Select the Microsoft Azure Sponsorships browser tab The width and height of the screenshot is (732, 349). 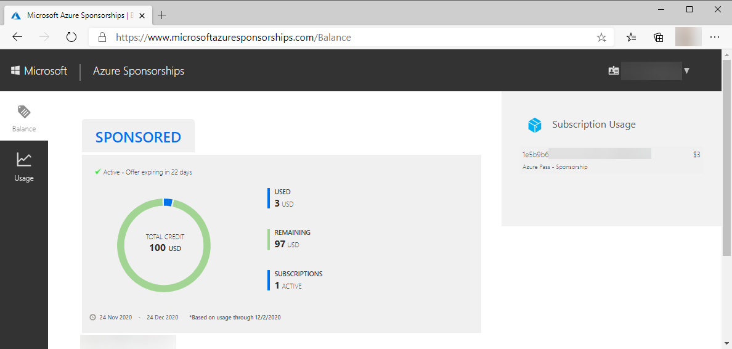(78, 15)
